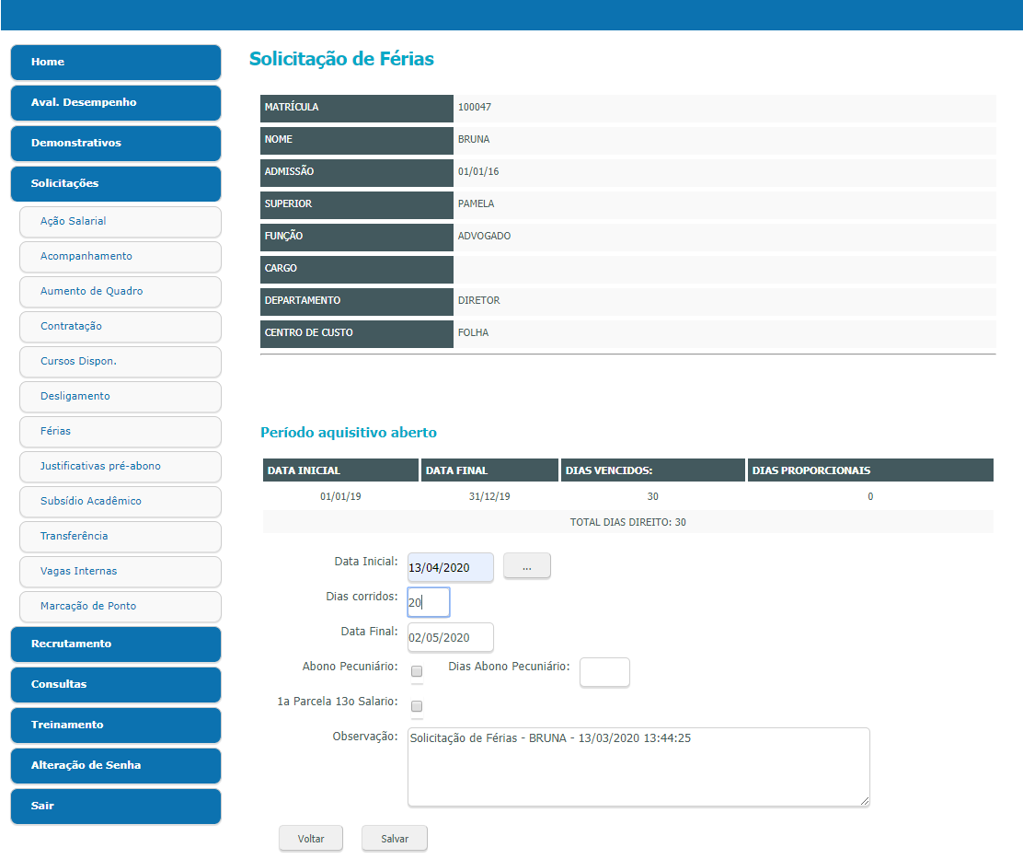Open Marcação de Ponto page
Image resolution: width=1023 pixels, height=859 pixels.
(x=120, y=607)
